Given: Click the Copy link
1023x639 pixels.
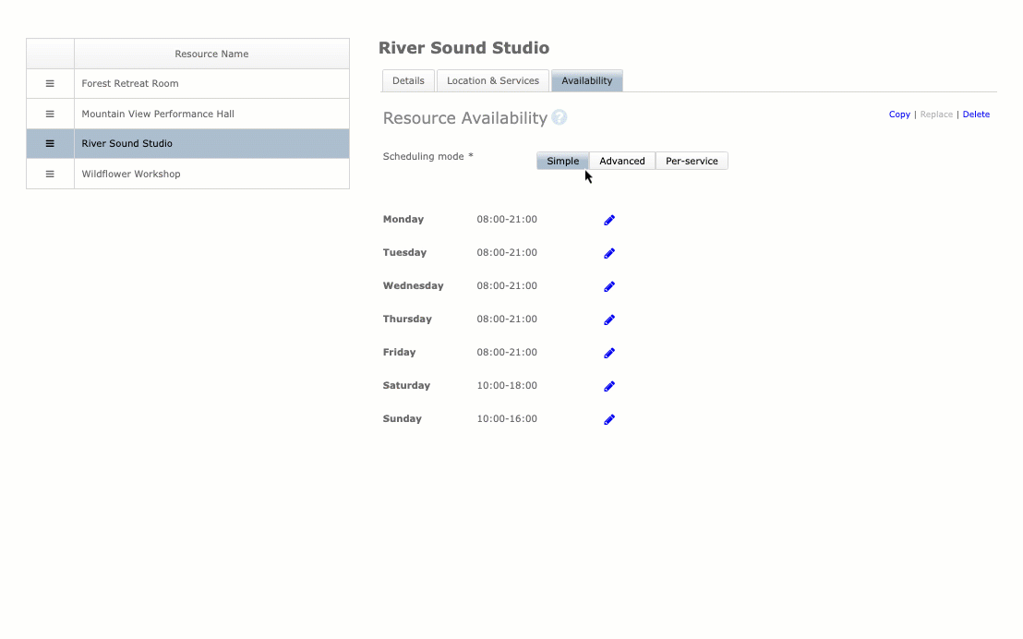Looking at the screenshot, I should (x=899, y=115).
